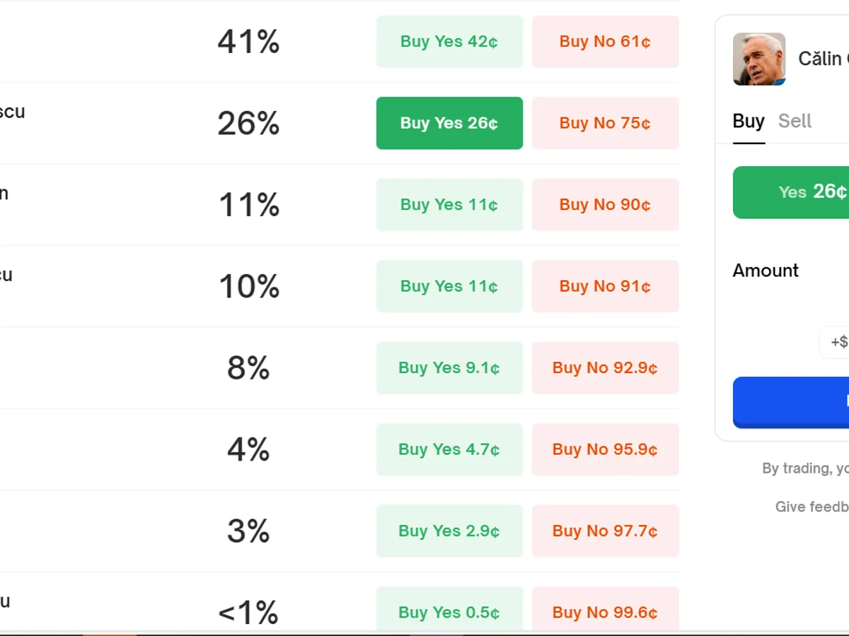
Task: Click Buy No 75¢ button
Action: click(x=605, y=123)
